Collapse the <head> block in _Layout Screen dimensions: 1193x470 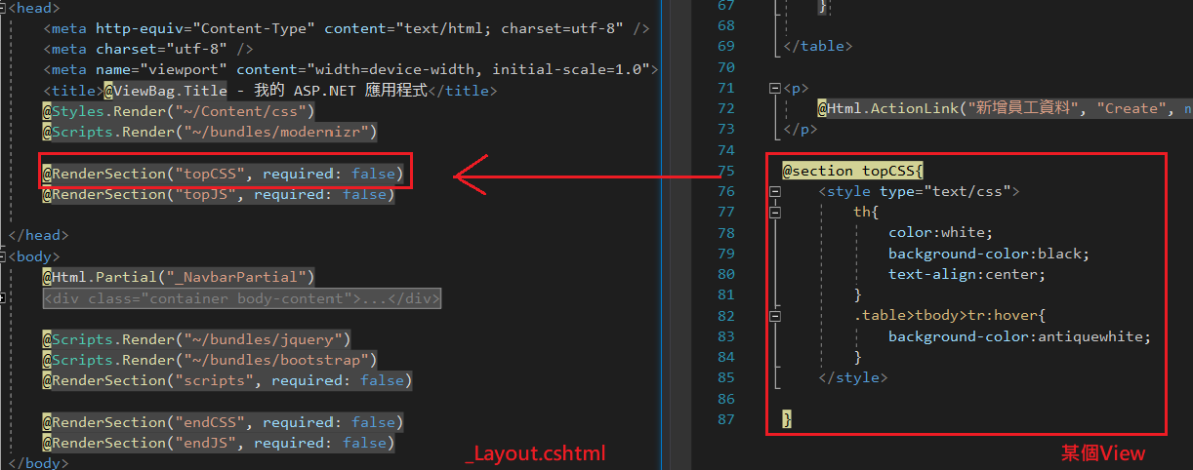4,8
